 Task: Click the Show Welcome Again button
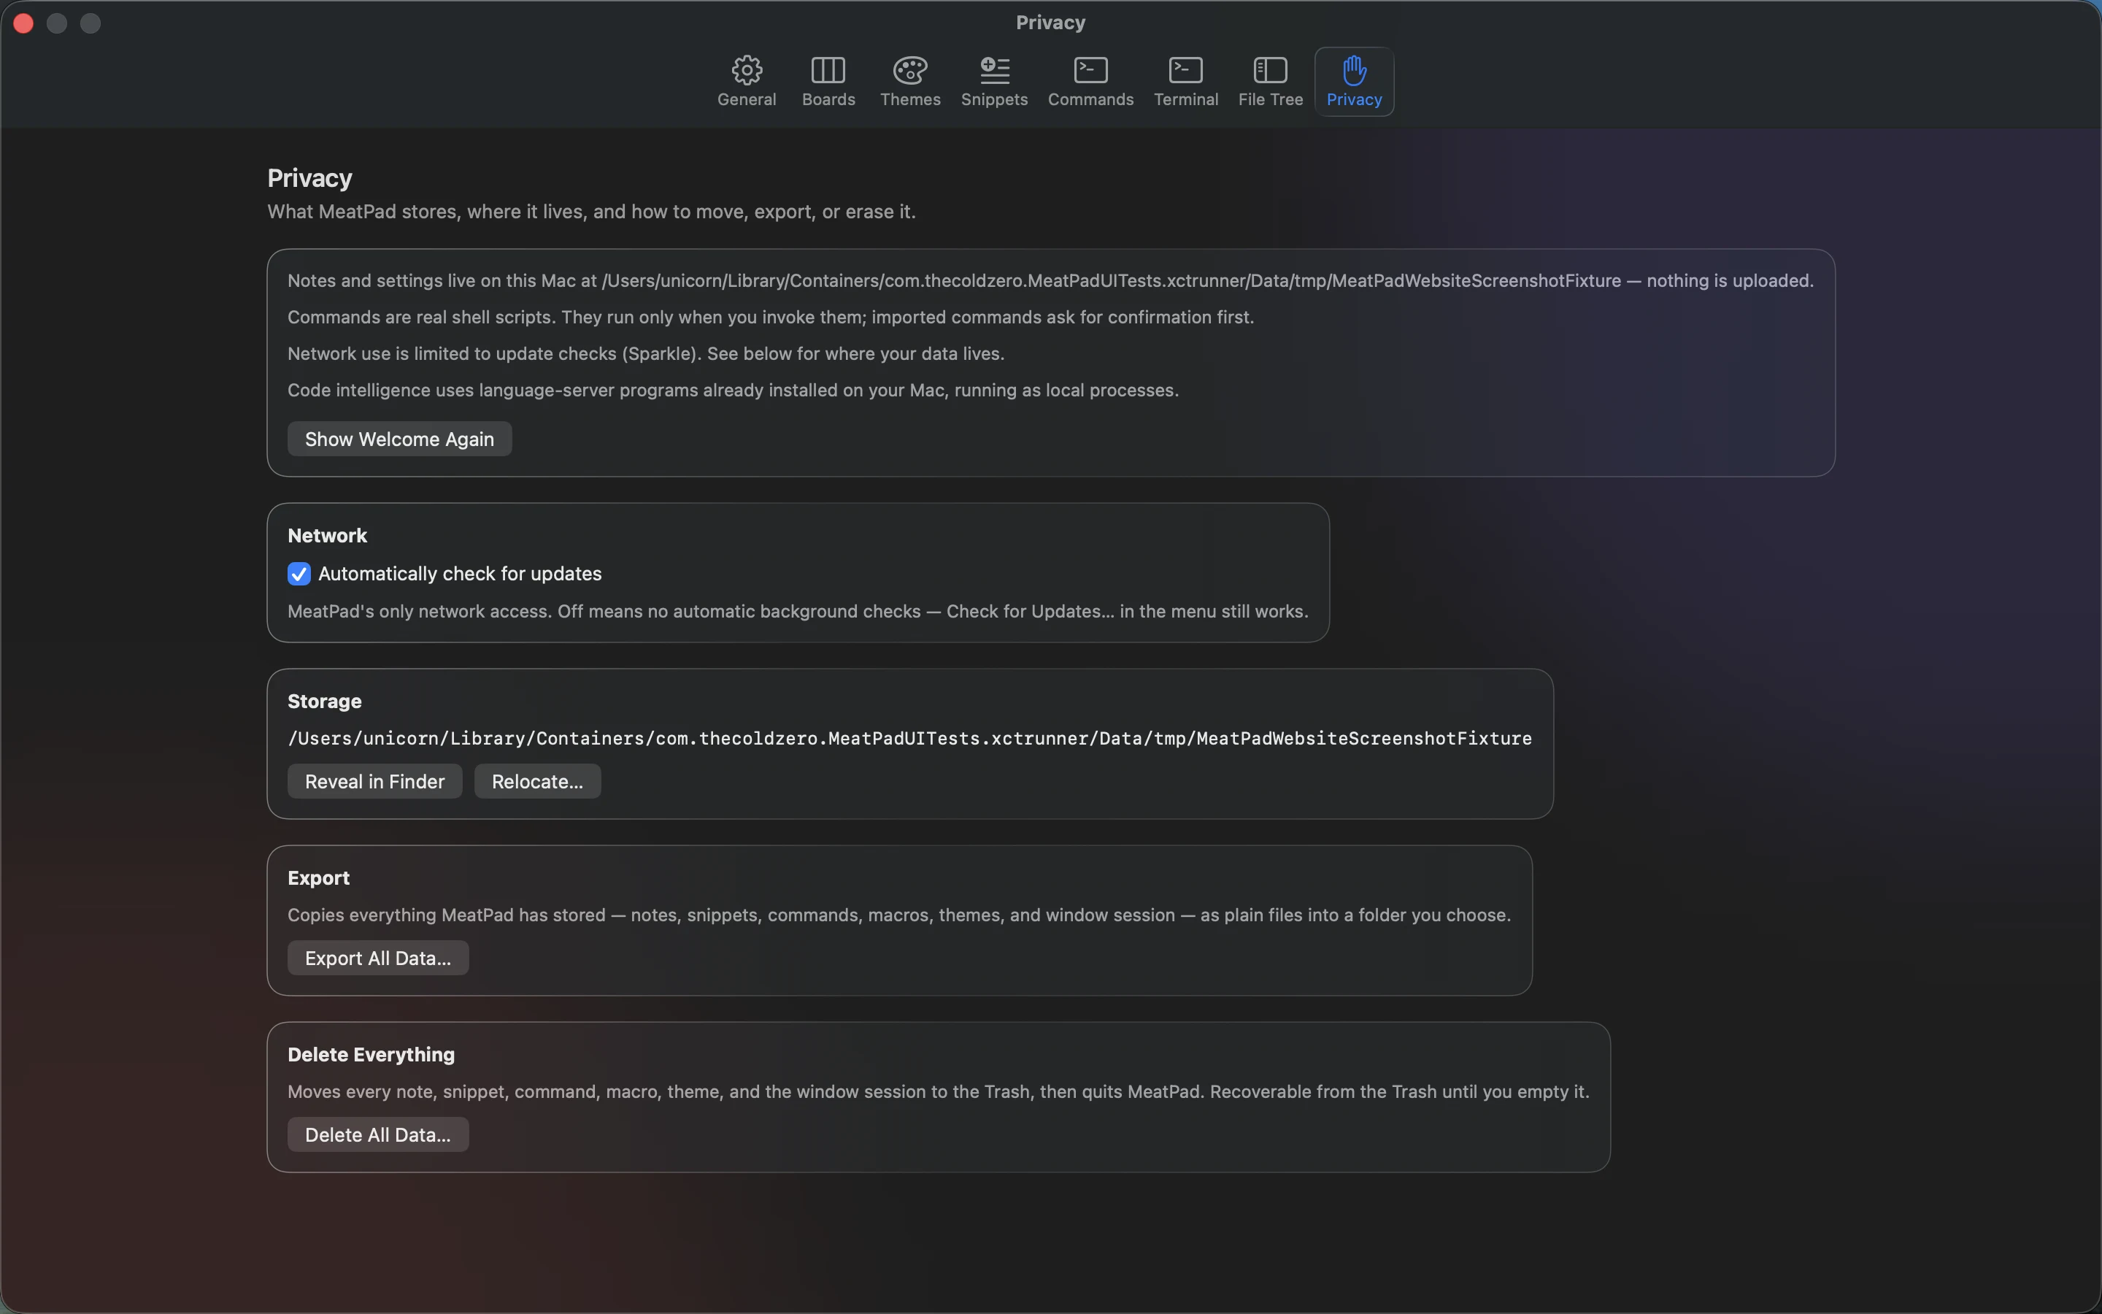pyautogui.click(x=399, y=439)
